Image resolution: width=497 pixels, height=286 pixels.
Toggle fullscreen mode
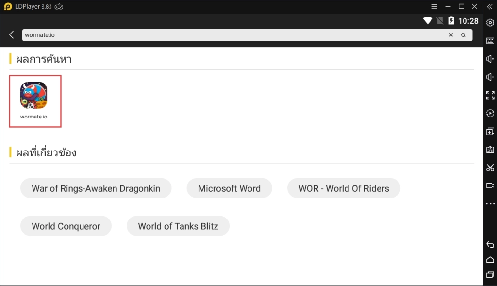[x=490, y=95]
